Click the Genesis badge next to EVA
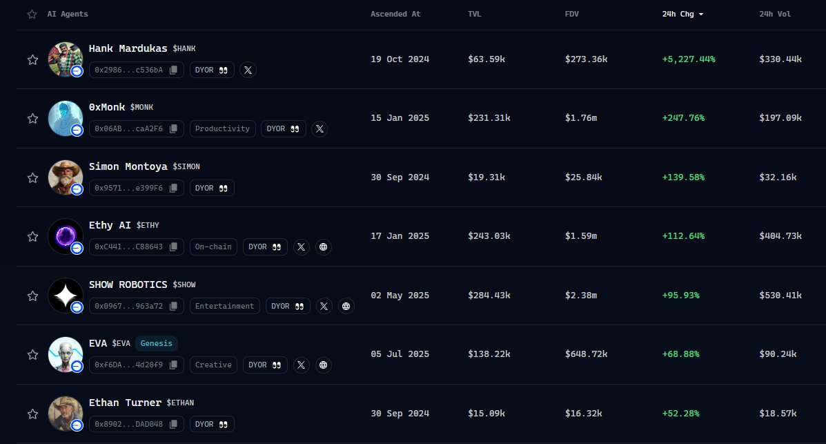 click(x=157, y=343)
